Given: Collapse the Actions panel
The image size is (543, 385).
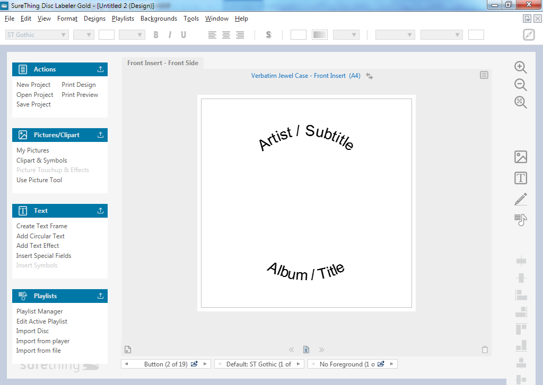Looking at the screenshot, I should pos(100,69).
